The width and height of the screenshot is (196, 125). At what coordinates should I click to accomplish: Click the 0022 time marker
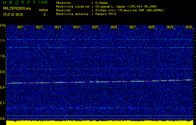coord(39,27)
